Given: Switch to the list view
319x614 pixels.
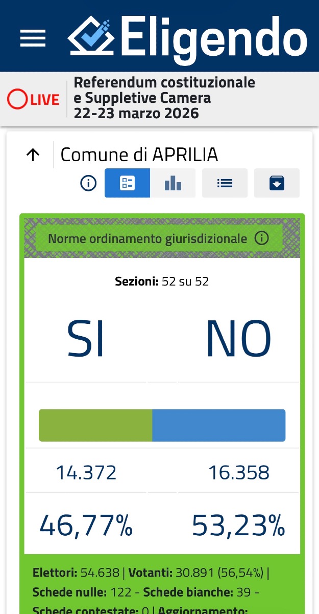Looking at the screenshot, I should tap(225, 183).
